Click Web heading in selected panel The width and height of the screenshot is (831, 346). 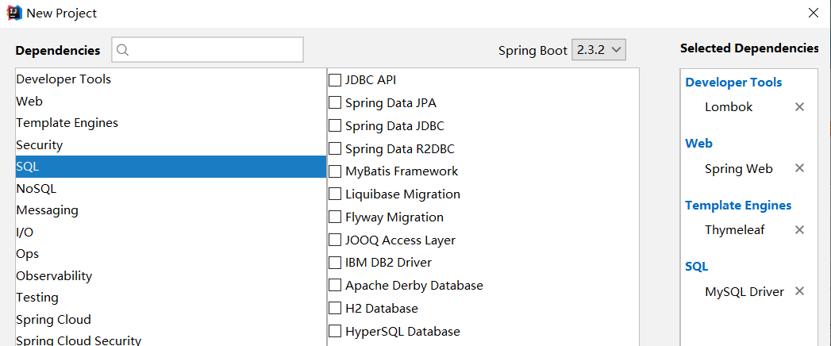(x=698, y=143)
